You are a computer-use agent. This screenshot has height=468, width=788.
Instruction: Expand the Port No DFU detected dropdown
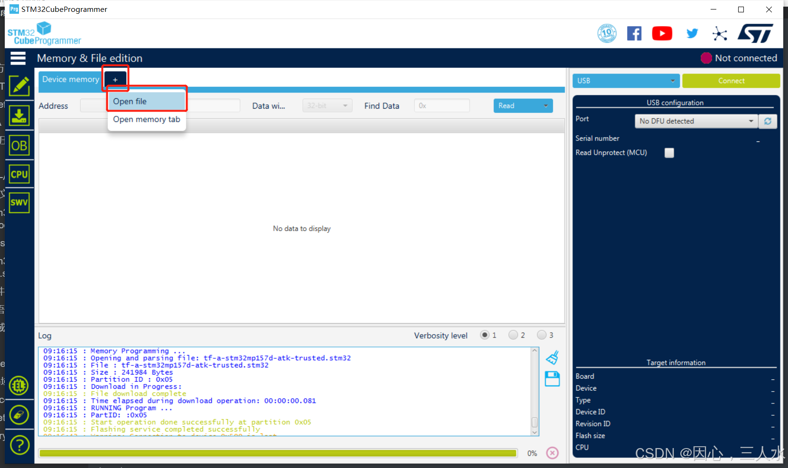(696, 121)
